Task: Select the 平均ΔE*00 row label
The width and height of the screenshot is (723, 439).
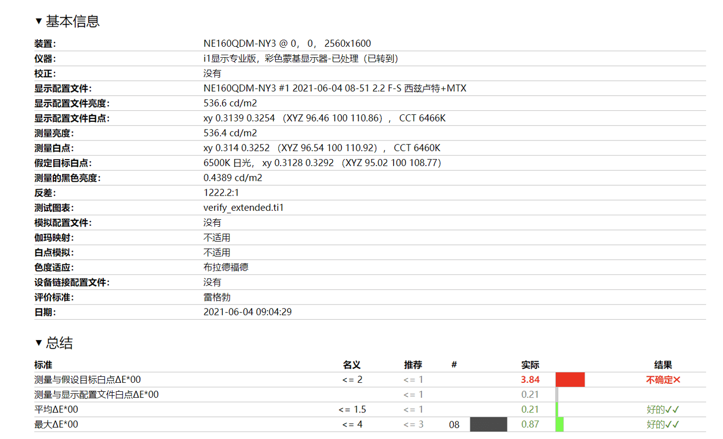Action: pos(56,409)
